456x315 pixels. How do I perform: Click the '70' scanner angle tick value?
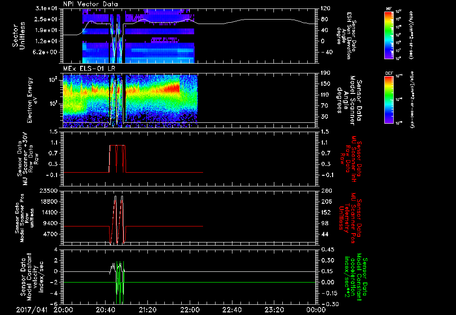(324, 106)
